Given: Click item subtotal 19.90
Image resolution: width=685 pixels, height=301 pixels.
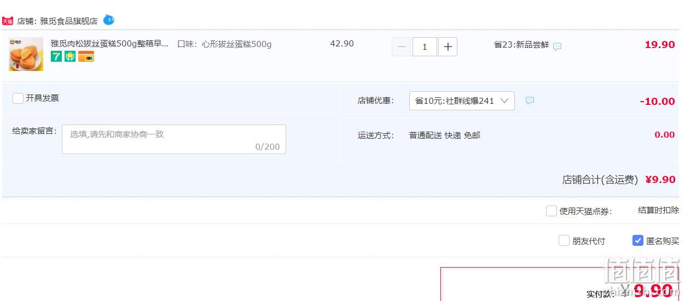Looking at the screenshot, I should tap(660, 45).
